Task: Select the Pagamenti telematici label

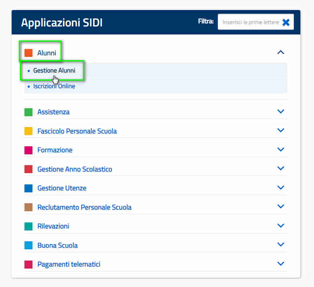Action: pos(69,265)
